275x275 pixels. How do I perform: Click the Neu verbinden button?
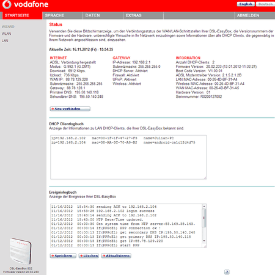point(70,109)
